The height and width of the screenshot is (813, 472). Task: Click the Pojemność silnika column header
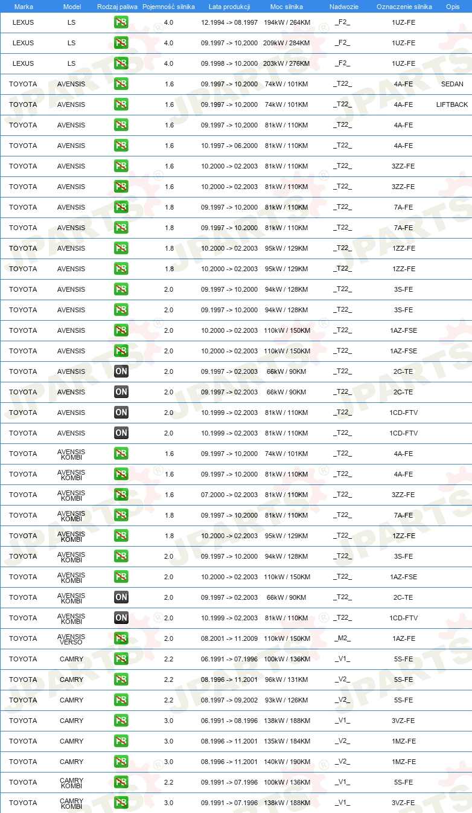tap(168, 7)
